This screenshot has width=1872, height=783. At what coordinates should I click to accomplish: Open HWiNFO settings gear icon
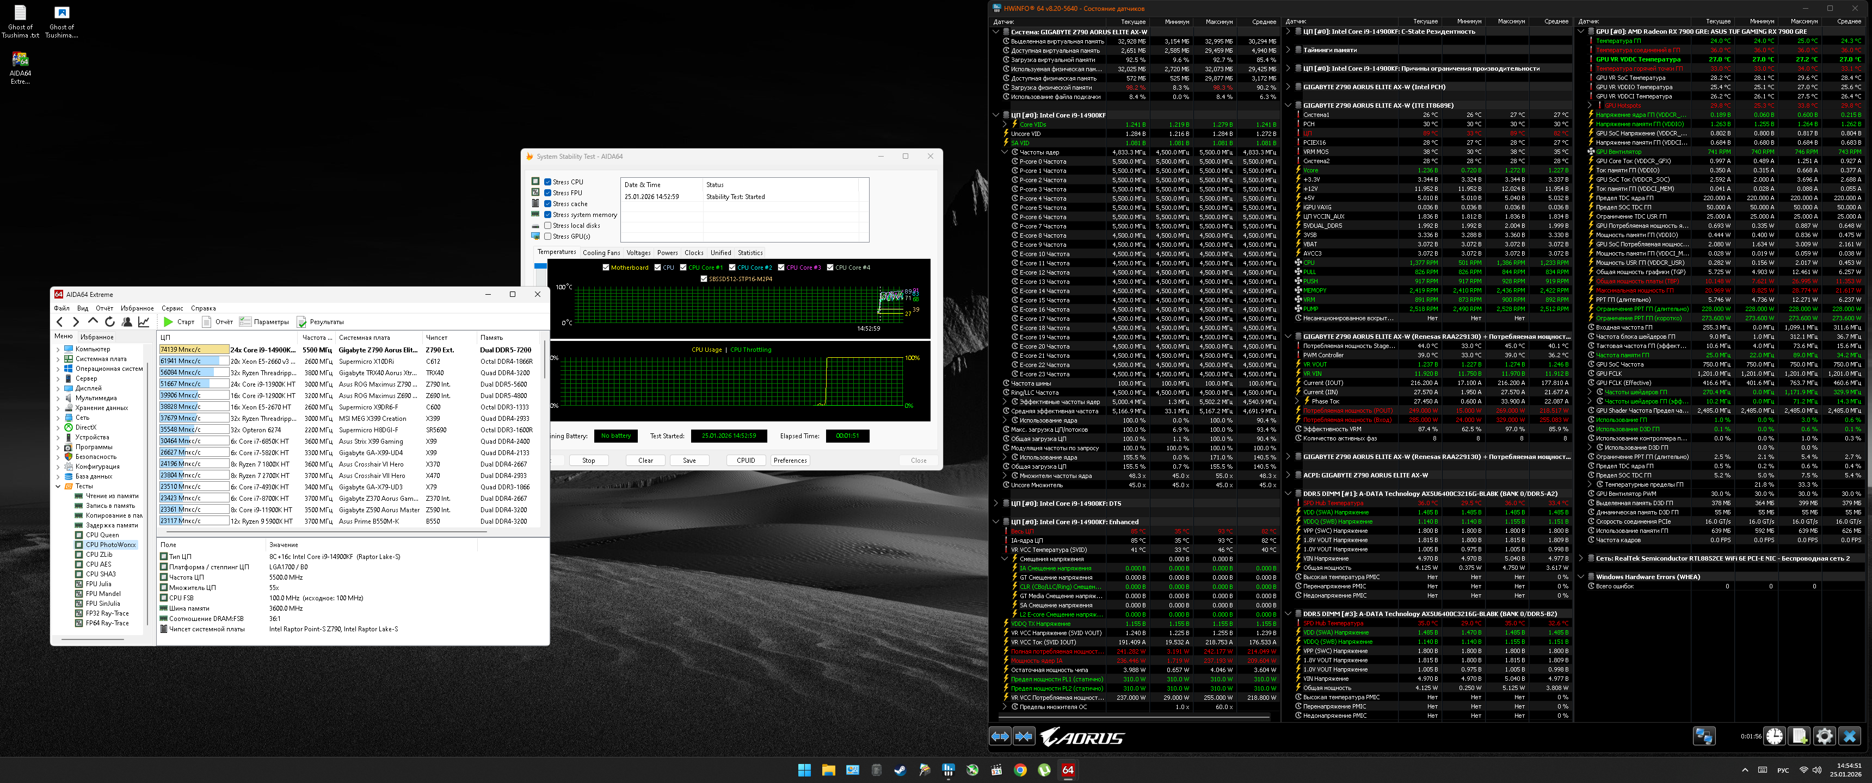tap(1824, 737)
